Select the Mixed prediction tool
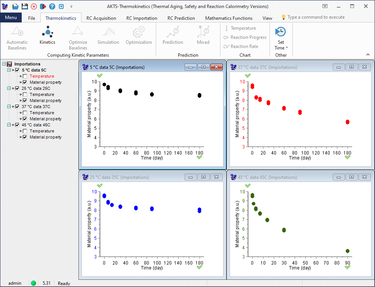Screen dimensions: 375x287 click(203, 36)
